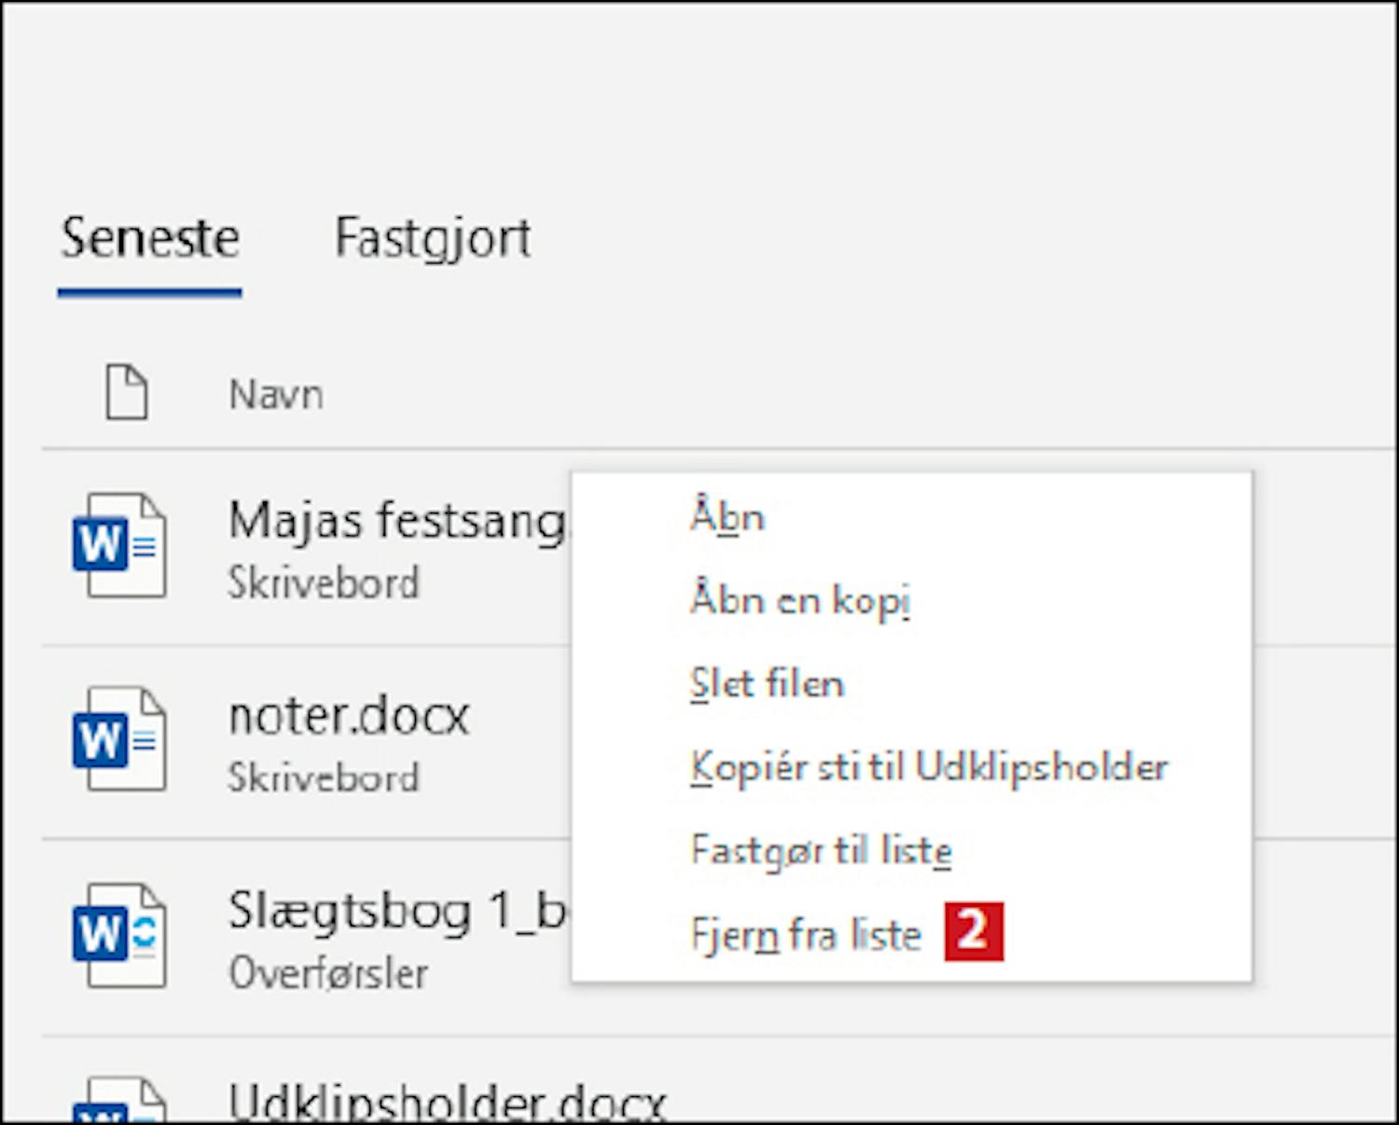Image resolution: width=1399 pixels, height=1125 pixels.
Task: Switch to the Fastgjort tab
Action: [x=433, y=239]
